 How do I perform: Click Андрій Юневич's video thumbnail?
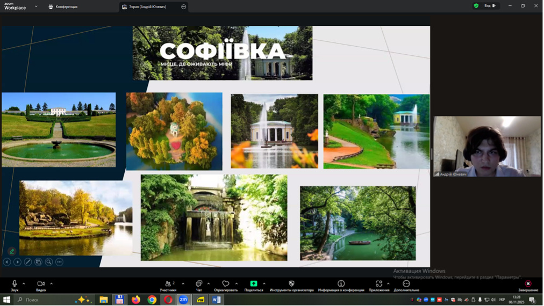[487, 146]
